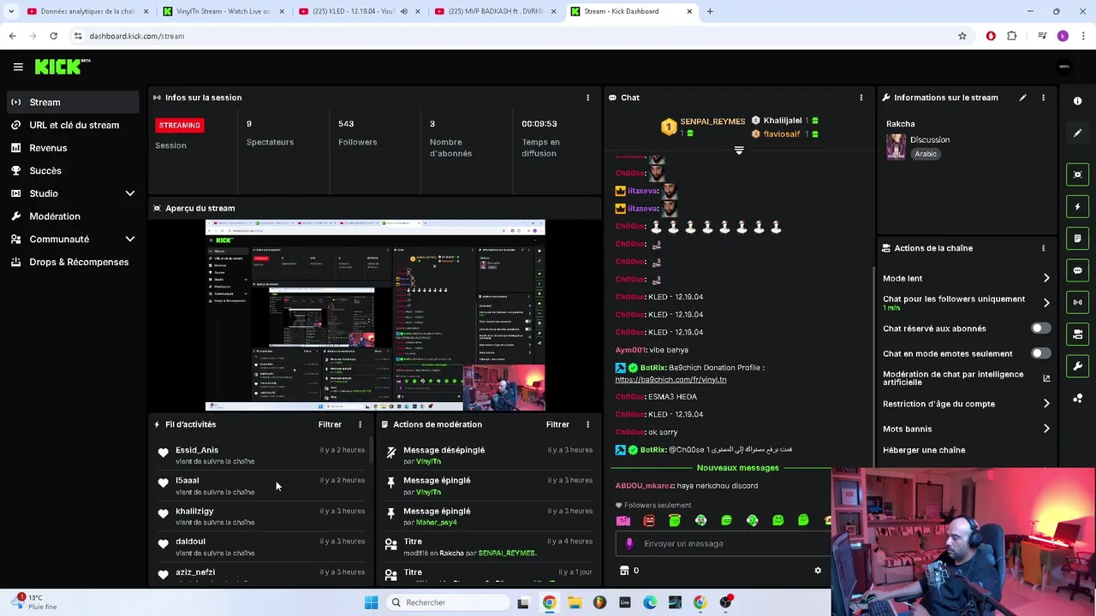Open Filtrer in Actions de modération
This screenshot has width=1096, height=616.
pyautogui.click(x=557, y=424)
